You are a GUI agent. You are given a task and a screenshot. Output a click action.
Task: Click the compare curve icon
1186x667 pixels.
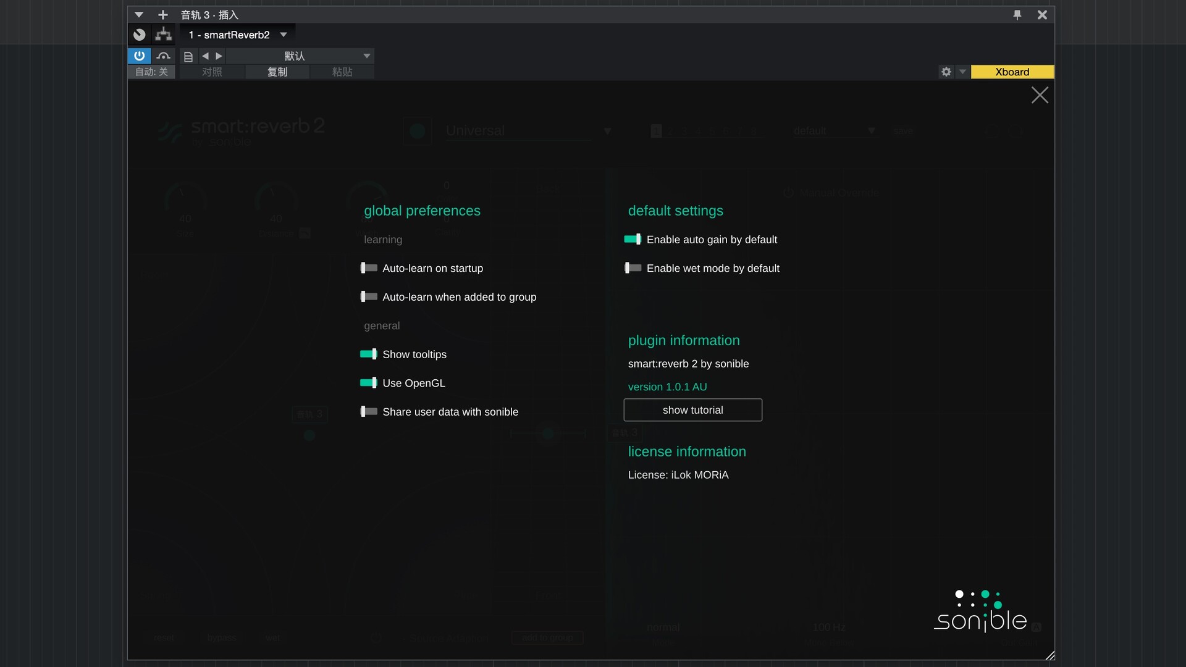163,56
